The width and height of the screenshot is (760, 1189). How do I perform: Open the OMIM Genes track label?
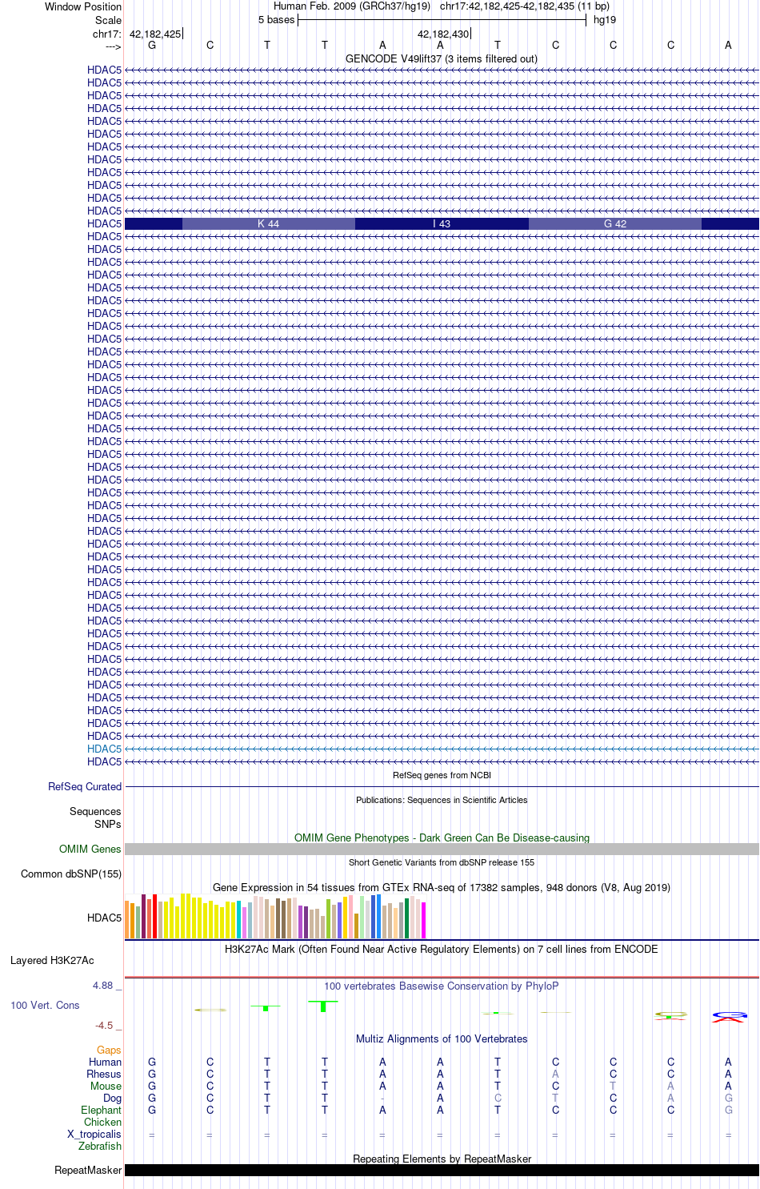[90, 850]
